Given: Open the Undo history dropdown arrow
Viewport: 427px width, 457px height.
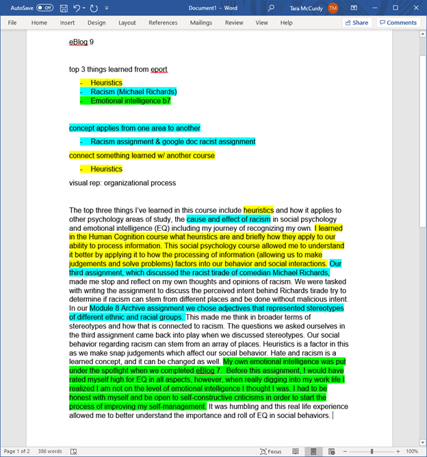Looking at the screenshot, I should point(85,8).
